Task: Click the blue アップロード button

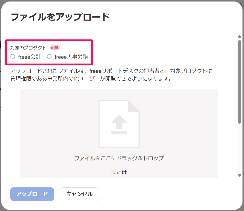Action: pos(32,194)
